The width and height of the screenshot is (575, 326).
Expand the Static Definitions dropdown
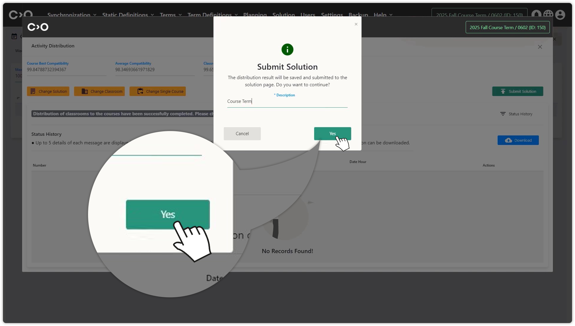[128, 15]
